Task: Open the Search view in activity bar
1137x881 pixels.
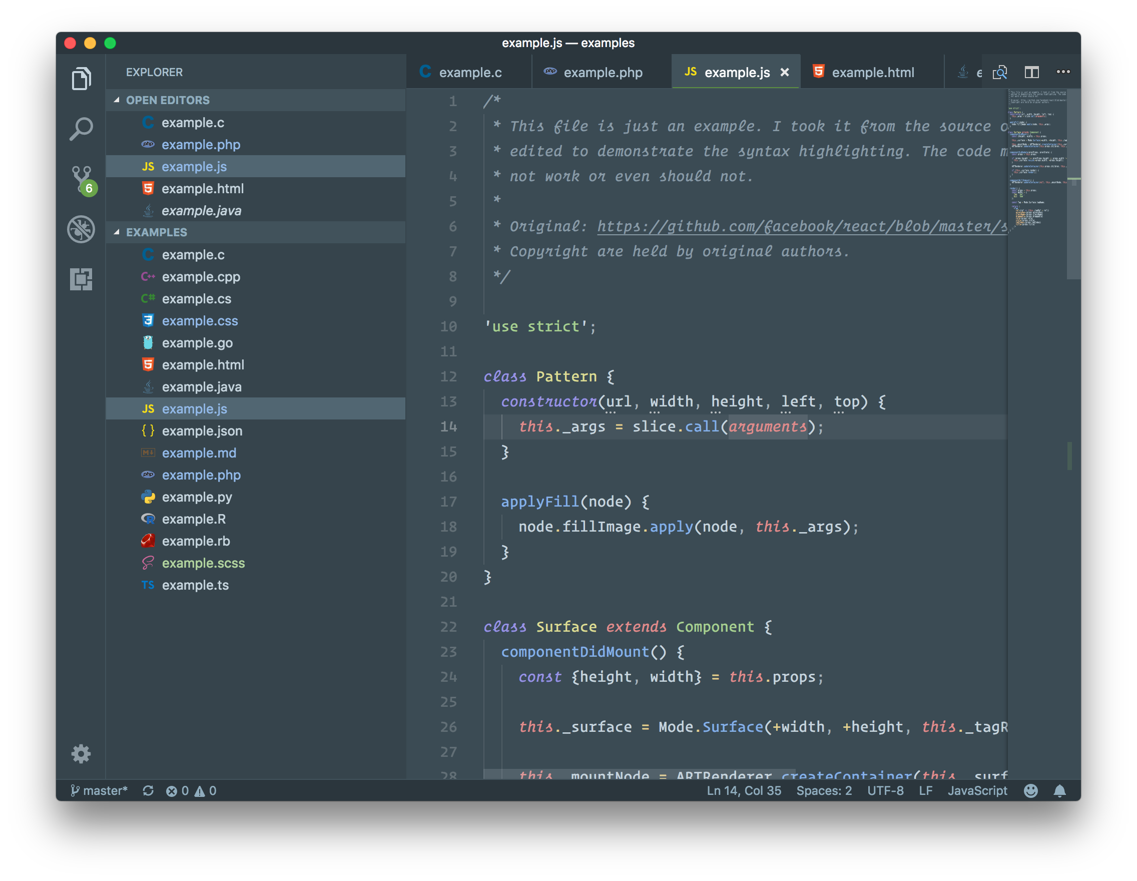Action: pos(81,129)
